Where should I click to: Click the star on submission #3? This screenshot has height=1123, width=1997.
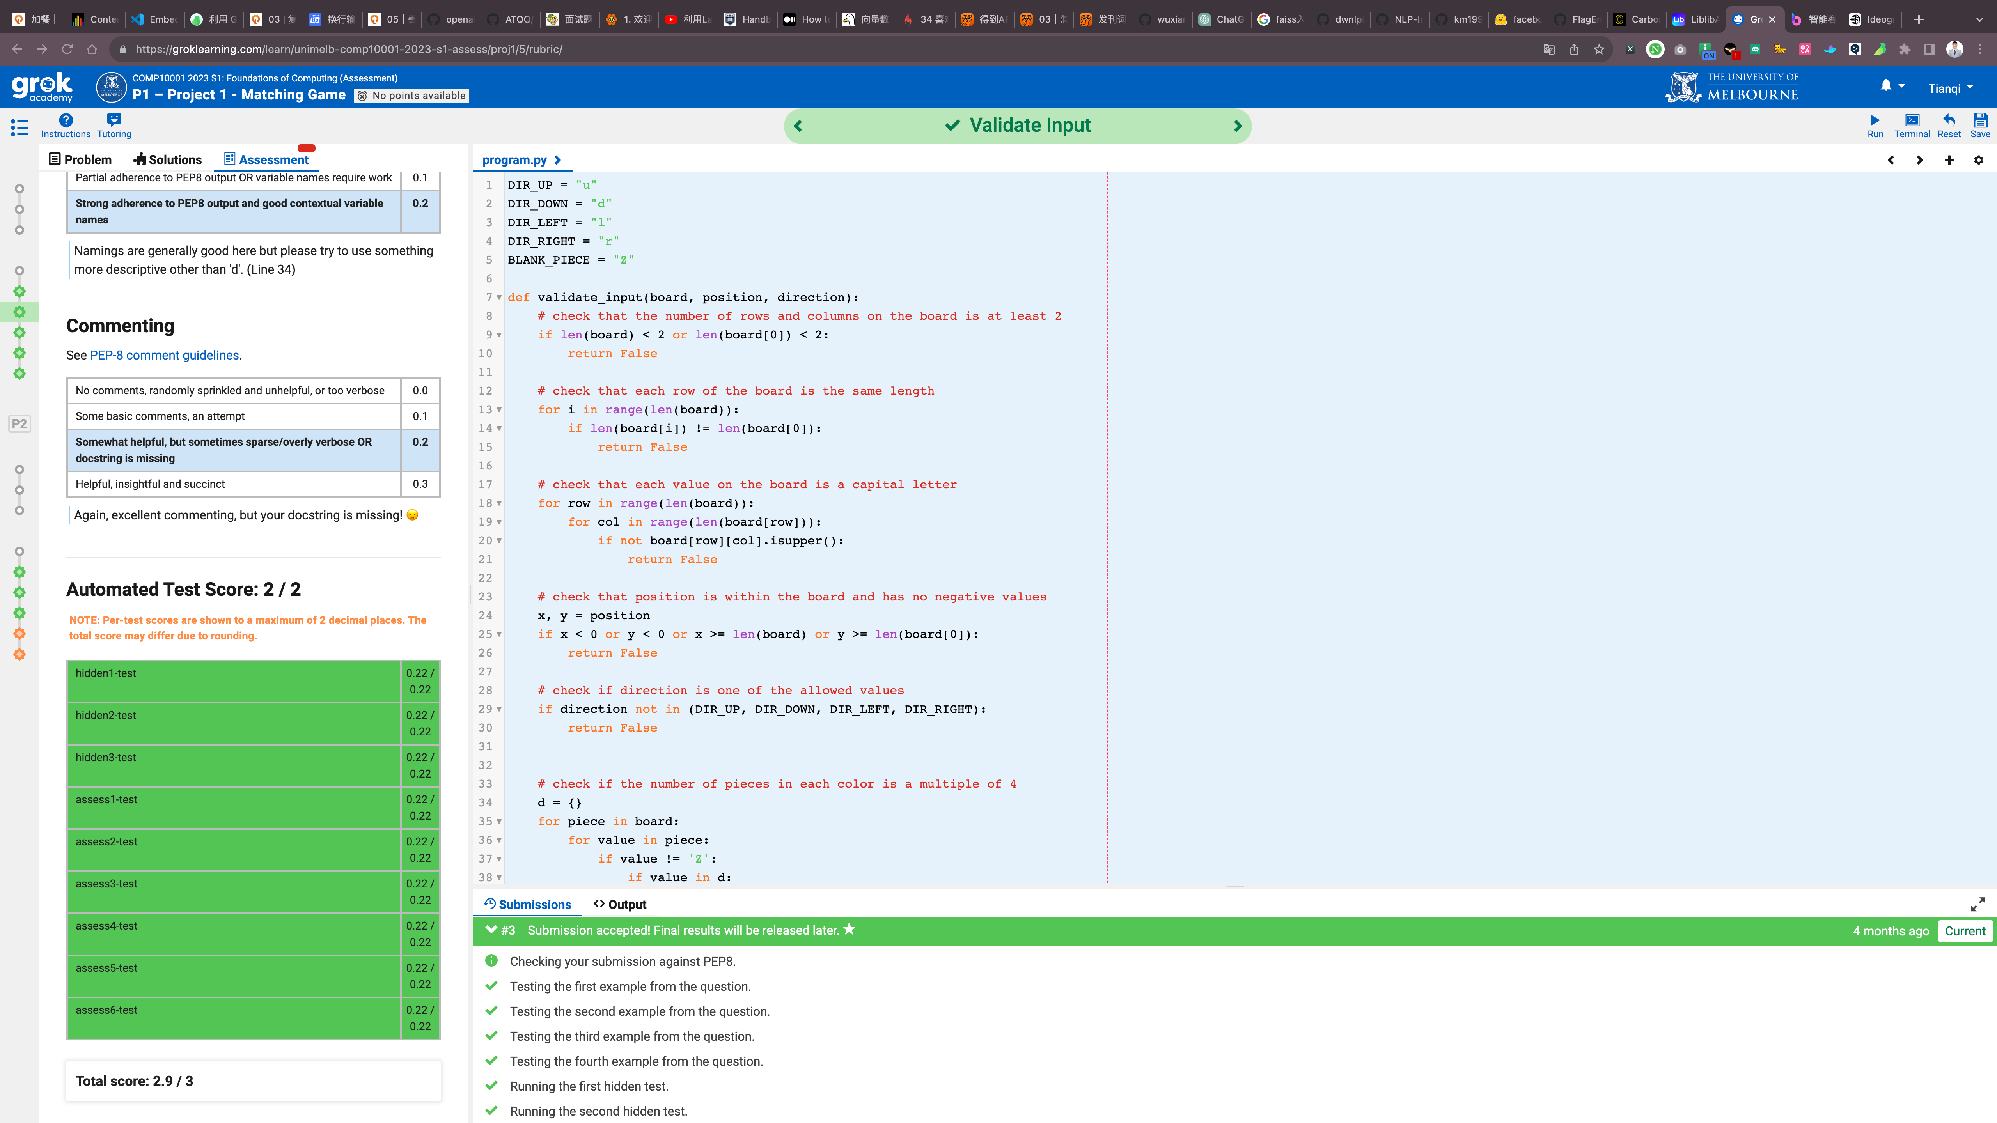[850, 929]
